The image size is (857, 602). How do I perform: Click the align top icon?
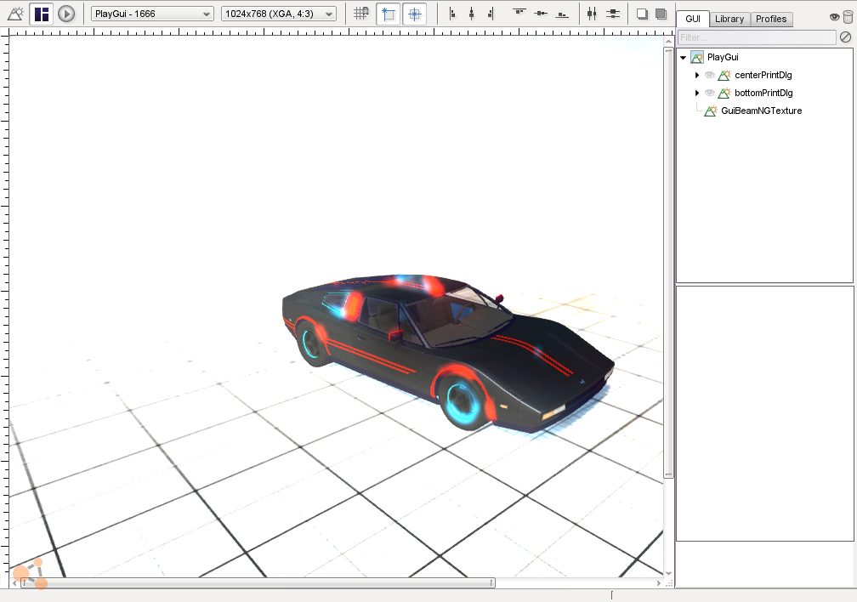pos(519,12)
